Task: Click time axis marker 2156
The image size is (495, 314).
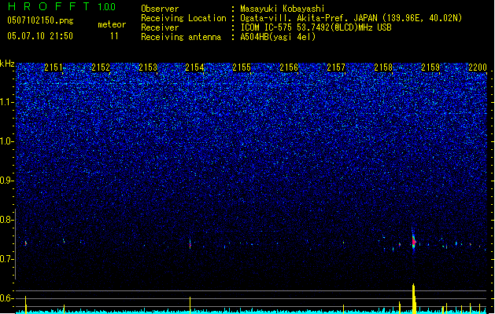Action: [x=289, y=67]
